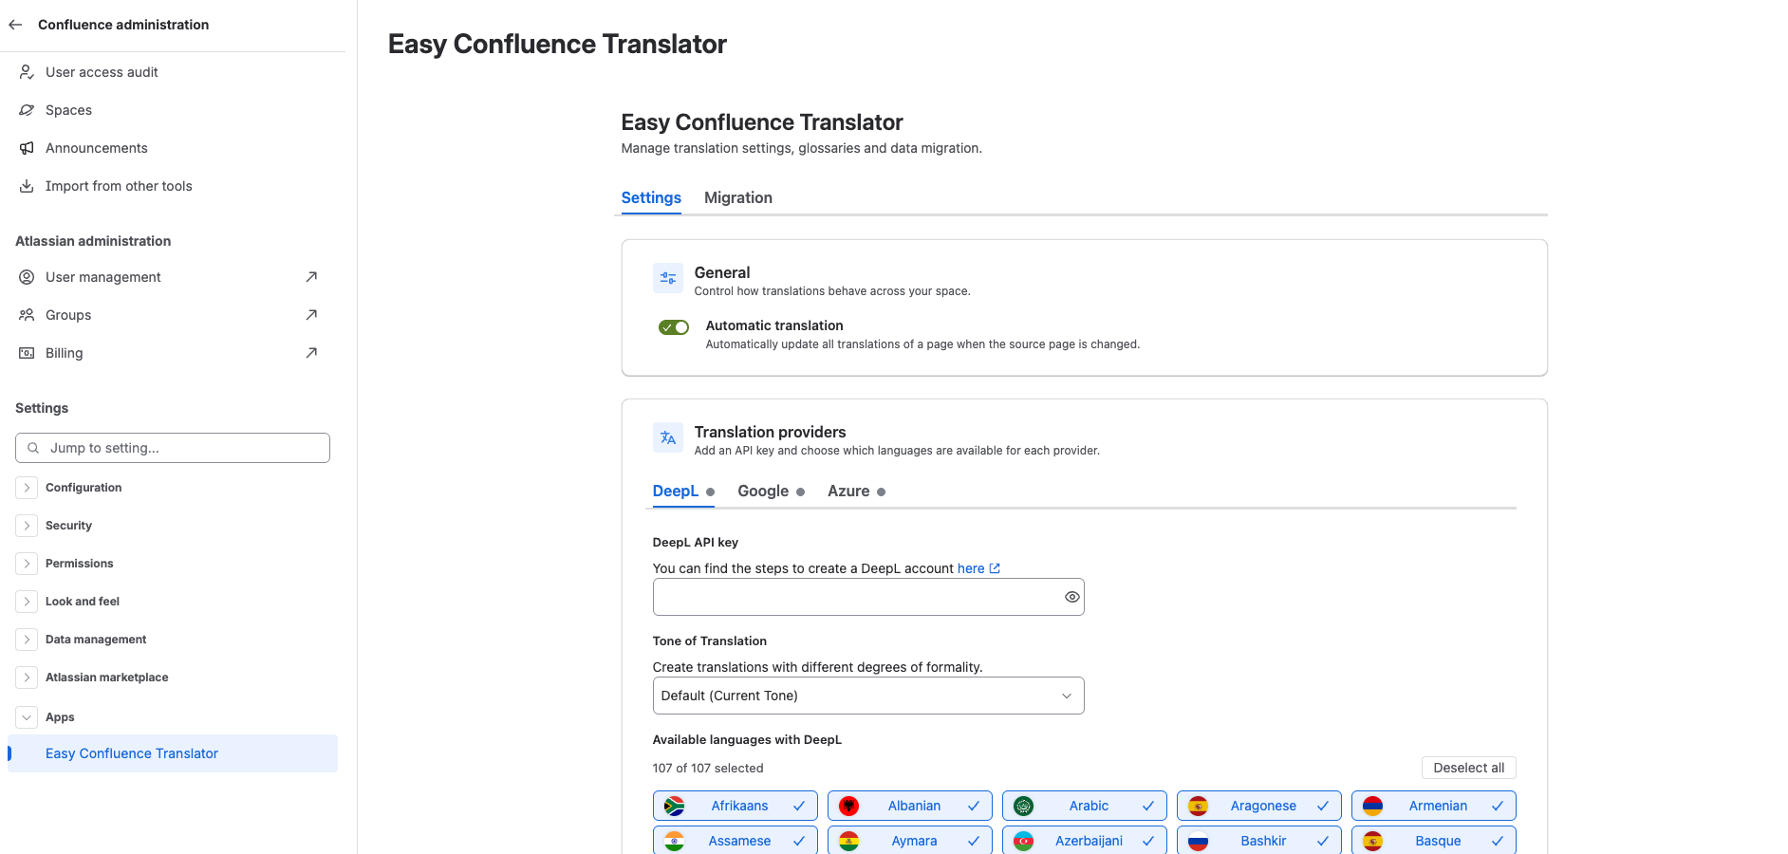Click the Russia flag on Bashkir chip
Viewport: 1788px width, 854px height.
coord(1199,841)
